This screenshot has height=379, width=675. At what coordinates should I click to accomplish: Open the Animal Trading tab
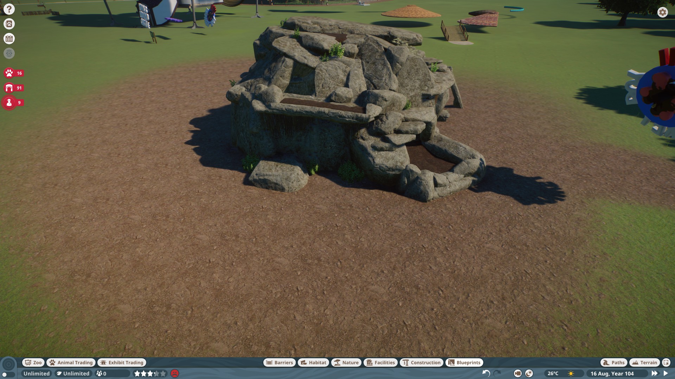(x=71, y=363)
